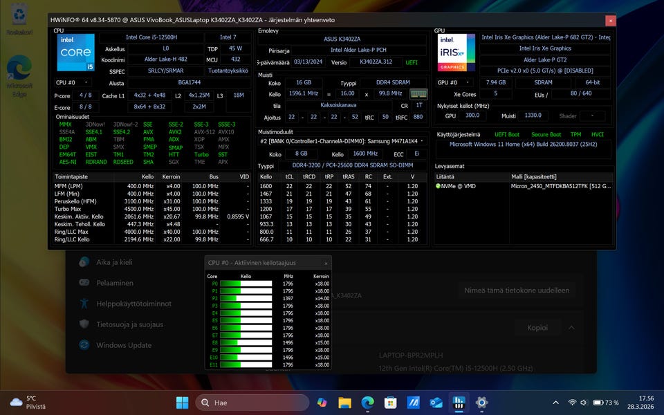Collapse the device specifications section chevron
The width and height of the screenshot is (664, 415).
[x=570, y=327]
